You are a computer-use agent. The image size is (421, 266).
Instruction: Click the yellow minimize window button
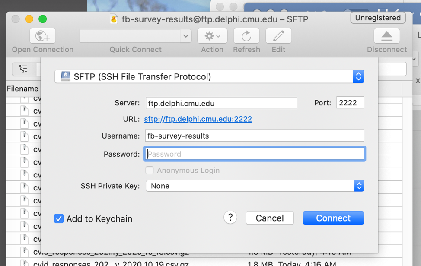tap(29, 19)
